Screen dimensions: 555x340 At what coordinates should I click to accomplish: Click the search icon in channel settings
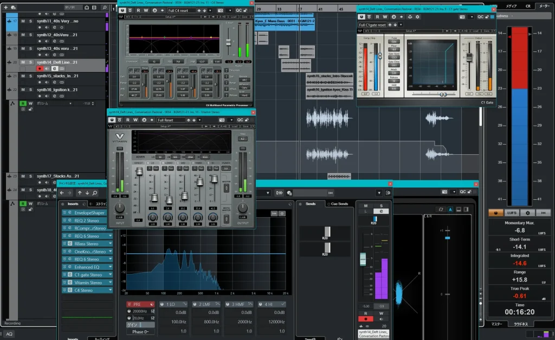[x=95, y=193]
